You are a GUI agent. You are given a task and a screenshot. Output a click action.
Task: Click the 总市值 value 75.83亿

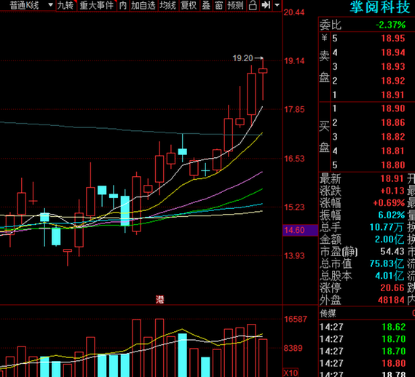pos(387,263)
